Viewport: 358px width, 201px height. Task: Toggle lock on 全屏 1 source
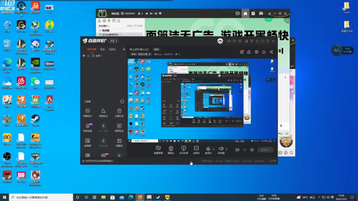click(x=88, y=55)
